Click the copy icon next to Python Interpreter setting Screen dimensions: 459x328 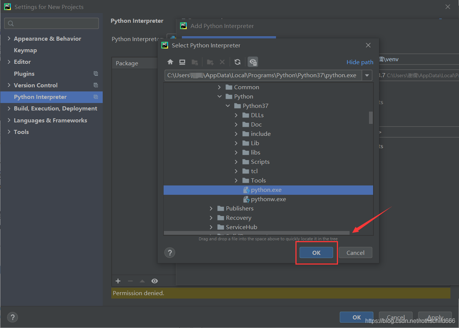click(x=96, y=97)
